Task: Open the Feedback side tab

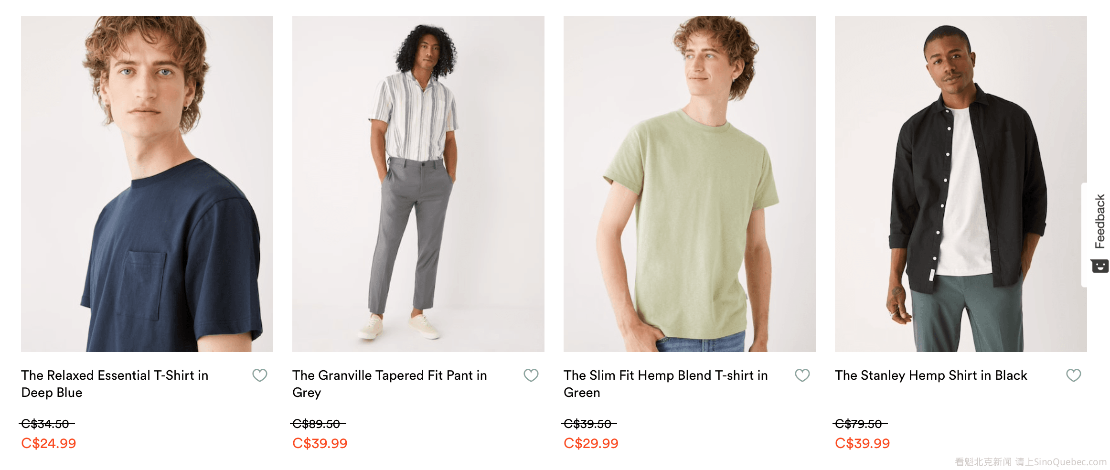Action: 1099,221
